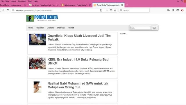This screenshot has width=186, height=105.
Task: Click the X extension icon in toolbar
Action: [x=173, y=10]
